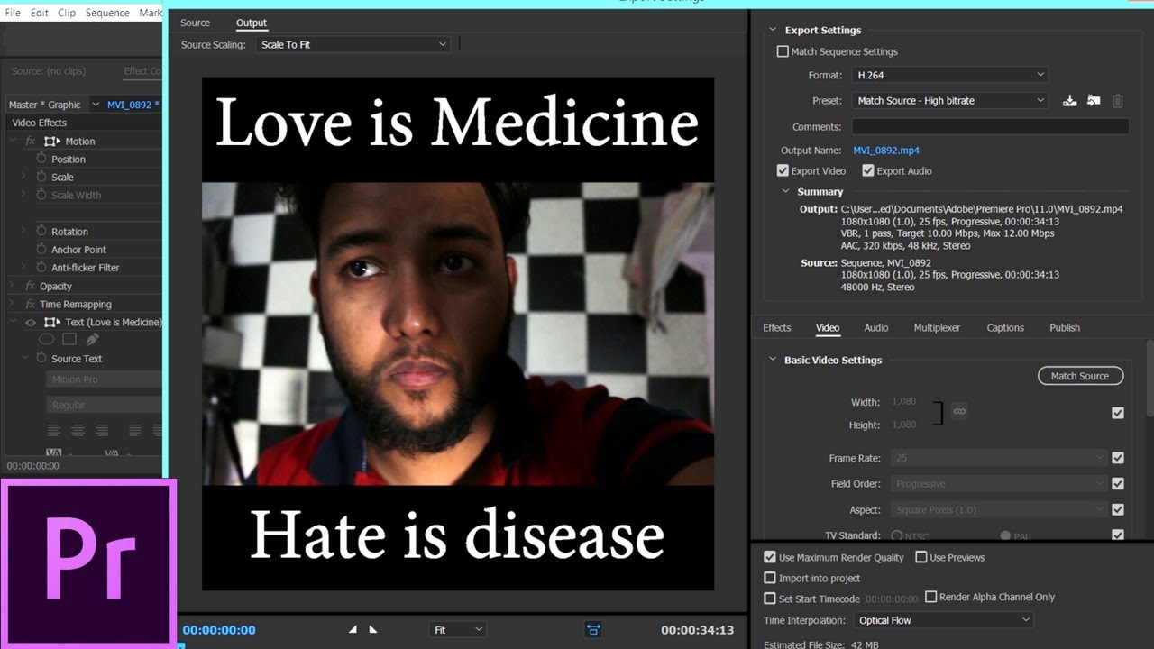Uncheck the Export Audio checkbox
This screenshot has height=649, width=1154.
click(868, 170)
